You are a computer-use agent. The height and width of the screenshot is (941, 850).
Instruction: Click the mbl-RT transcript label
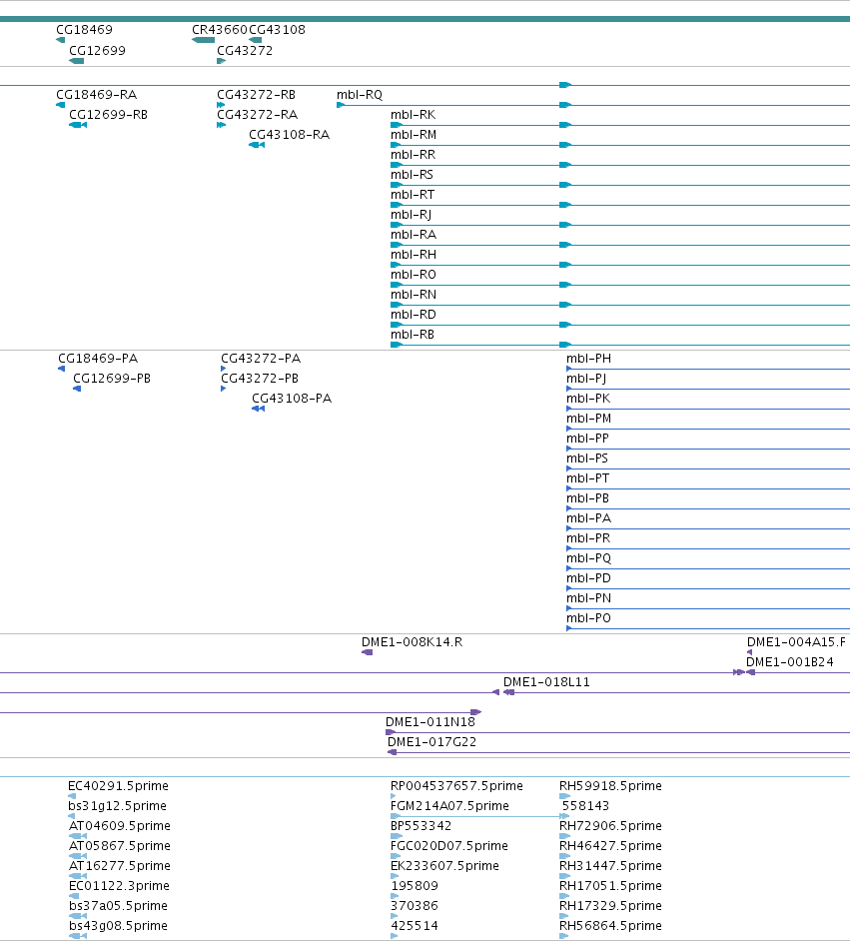pyautogui.click(x=413, y=195)
